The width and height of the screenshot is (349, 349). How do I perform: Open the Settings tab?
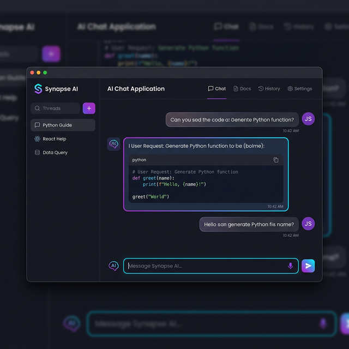[299, 89]
